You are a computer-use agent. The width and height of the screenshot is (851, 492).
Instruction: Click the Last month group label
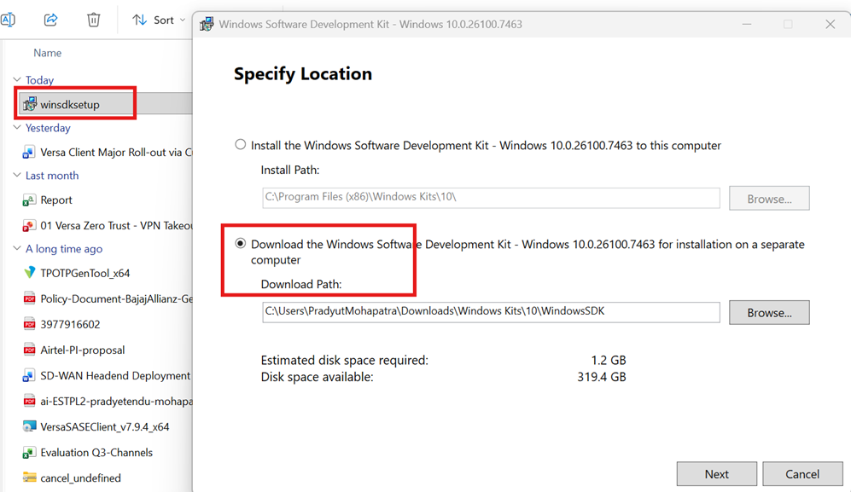pos(52,176)
